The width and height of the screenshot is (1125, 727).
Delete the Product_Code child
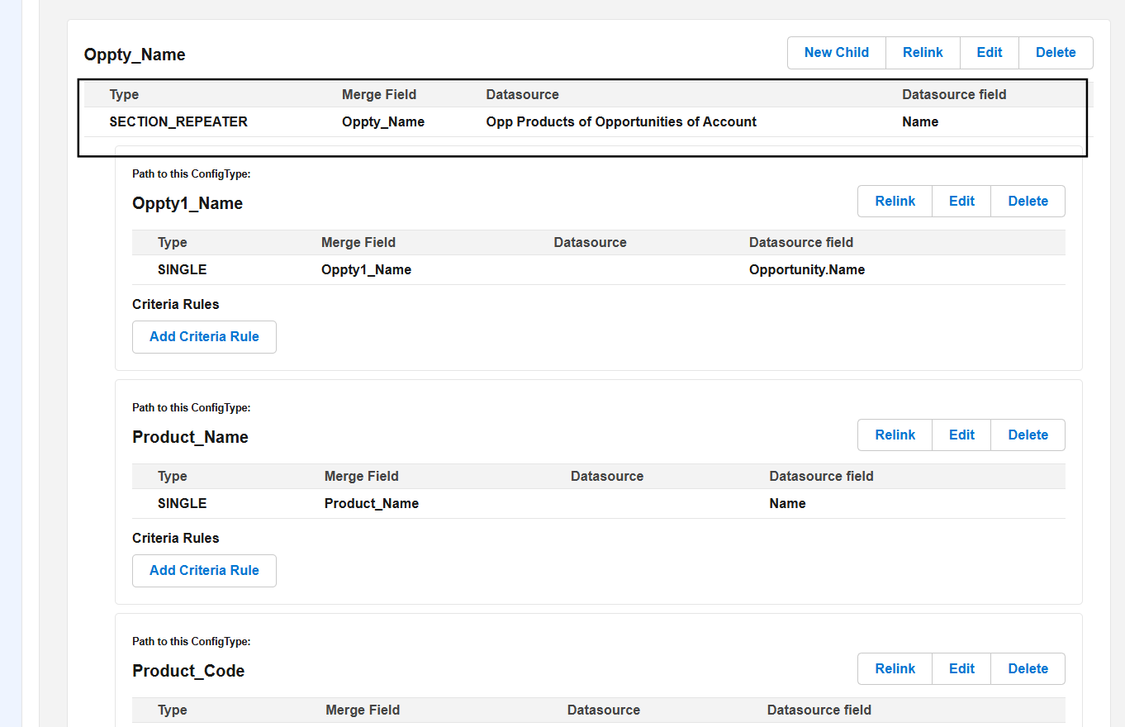click(1028, 669)
